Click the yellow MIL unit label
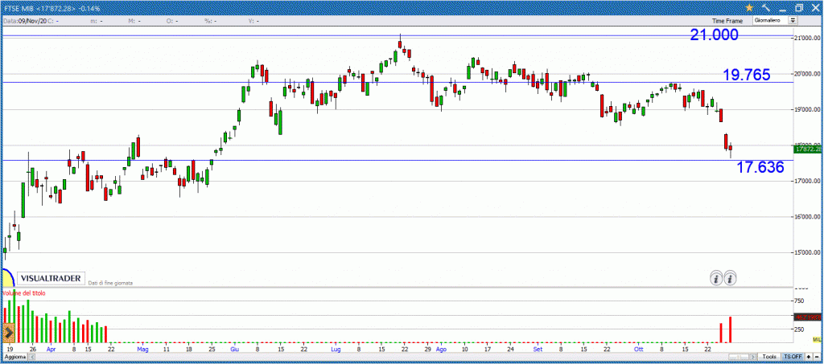This screenshot has width=824, height=364. (816, 341)
